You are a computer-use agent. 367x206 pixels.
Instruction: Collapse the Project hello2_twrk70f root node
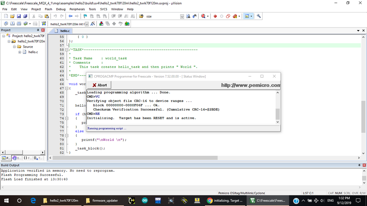click(x=4, y=36)
